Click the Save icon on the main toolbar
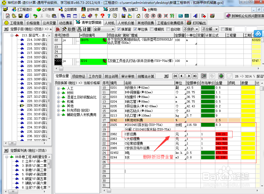 21,16
